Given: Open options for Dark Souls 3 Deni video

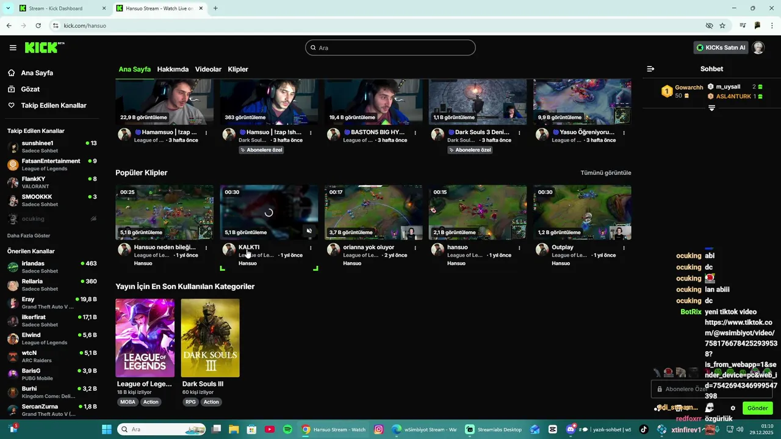Looking at the screenshot, I should tap(519, 132).
